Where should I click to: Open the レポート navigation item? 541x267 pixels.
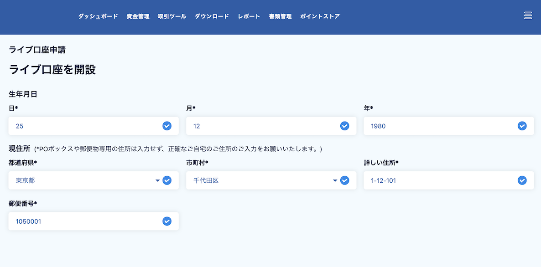(x=249, y=16)
